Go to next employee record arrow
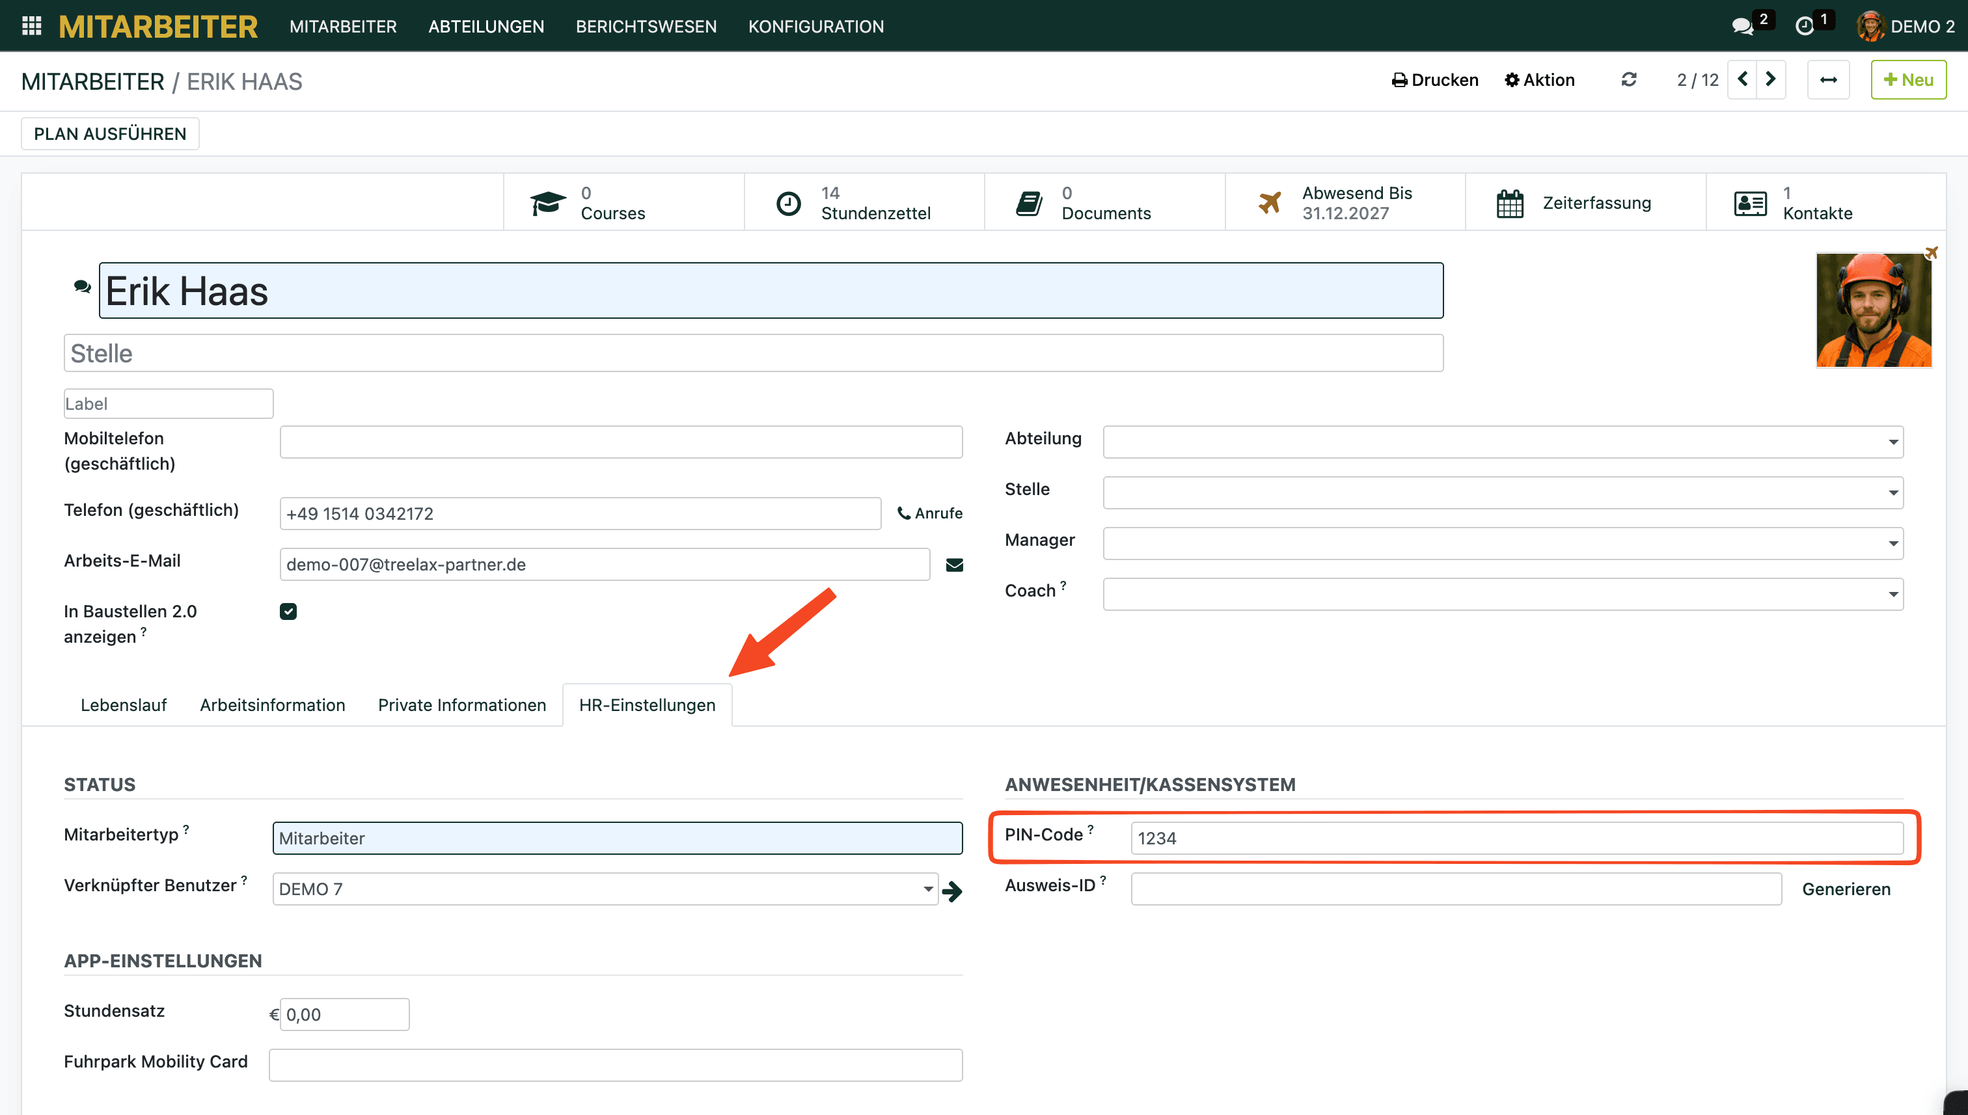This screenshot has width=1968, height=1115. [1770, 79]
